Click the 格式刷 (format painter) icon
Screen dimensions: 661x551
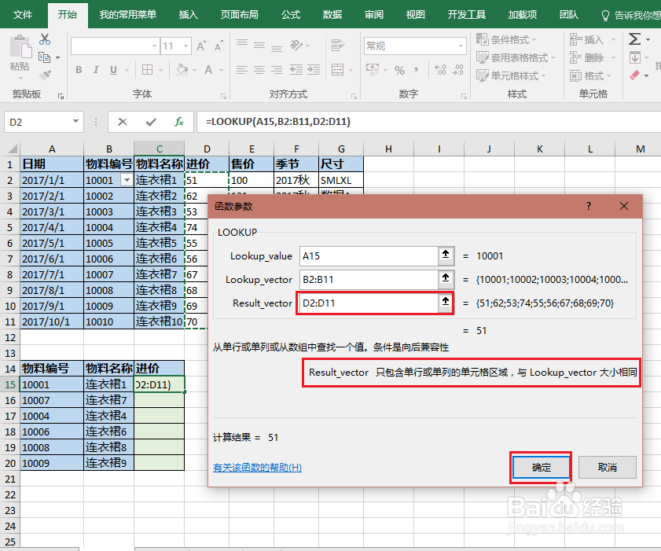[x=46, y=75]
